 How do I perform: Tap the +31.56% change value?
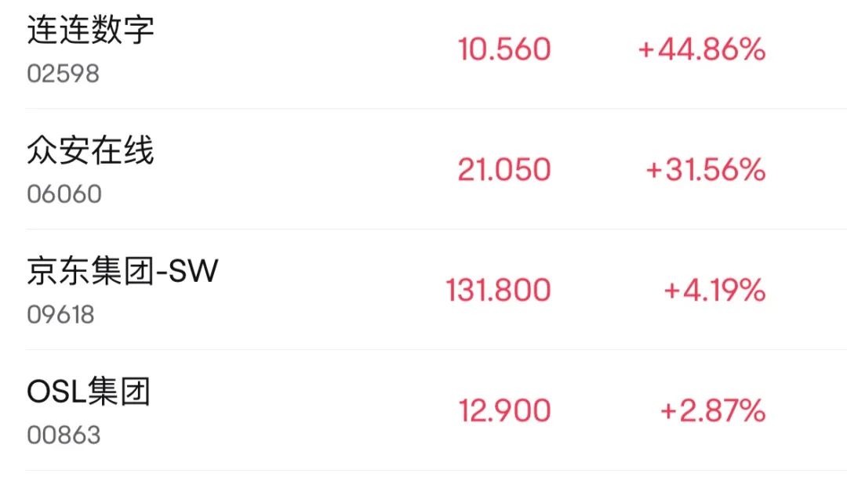tap(706, 169)
